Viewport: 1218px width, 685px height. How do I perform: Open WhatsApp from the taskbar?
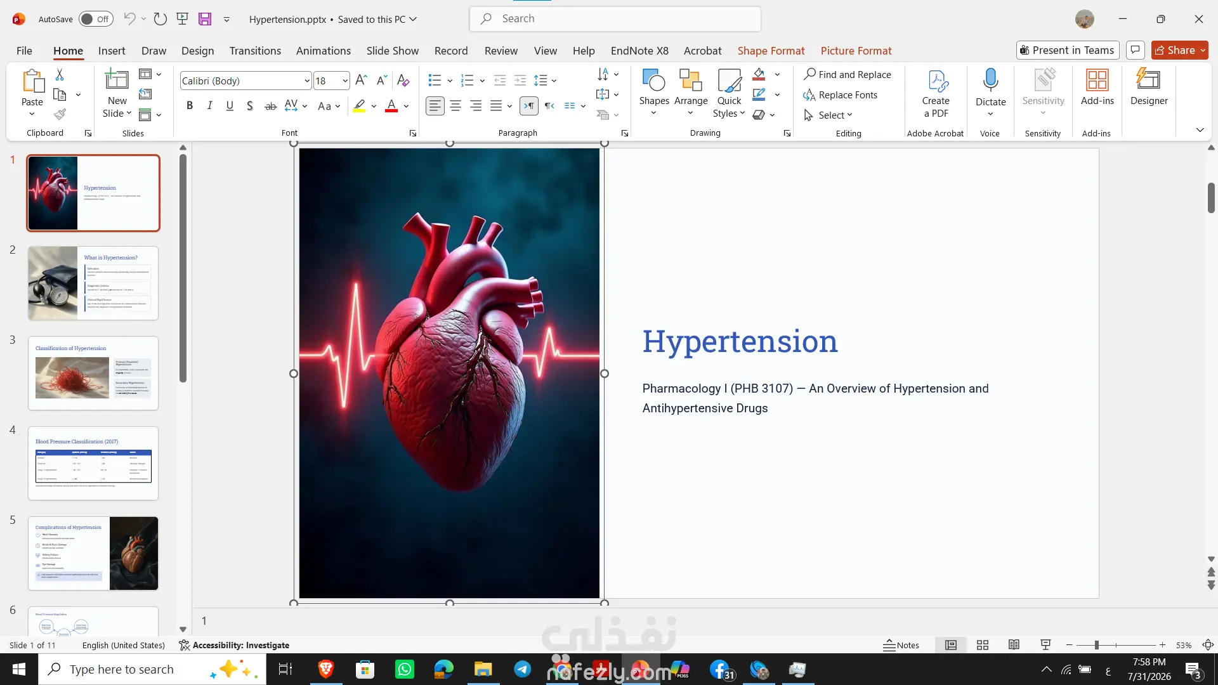[x=405, y=669]
